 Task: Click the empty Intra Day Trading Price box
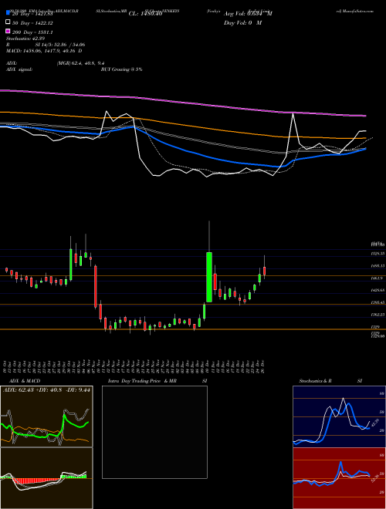[154, 432]
